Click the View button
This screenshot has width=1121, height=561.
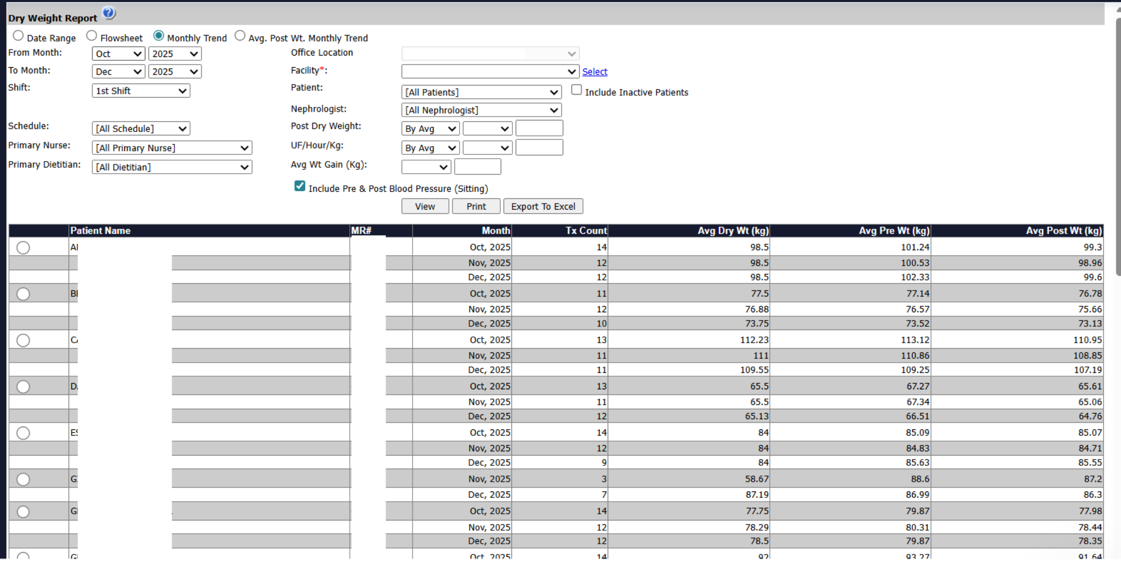[425, 206]
